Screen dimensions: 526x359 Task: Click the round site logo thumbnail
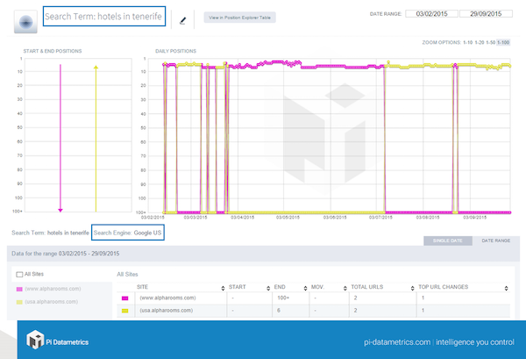(25, 22)
